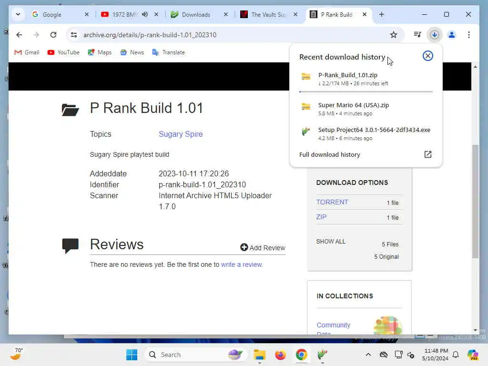This screenshot has height=366, width=488.
Task: Click the external-link icon beside Full download history
Action: tap(427, 154)
